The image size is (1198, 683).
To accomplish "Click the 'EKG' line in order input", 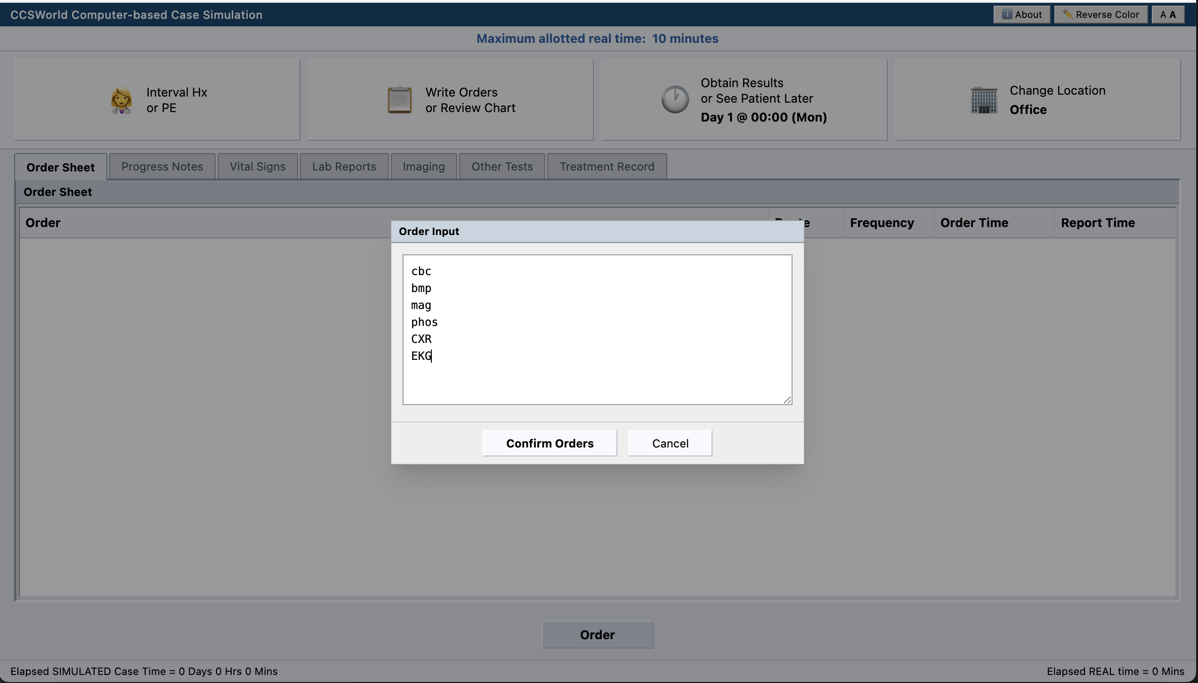I will click(421, 356).
